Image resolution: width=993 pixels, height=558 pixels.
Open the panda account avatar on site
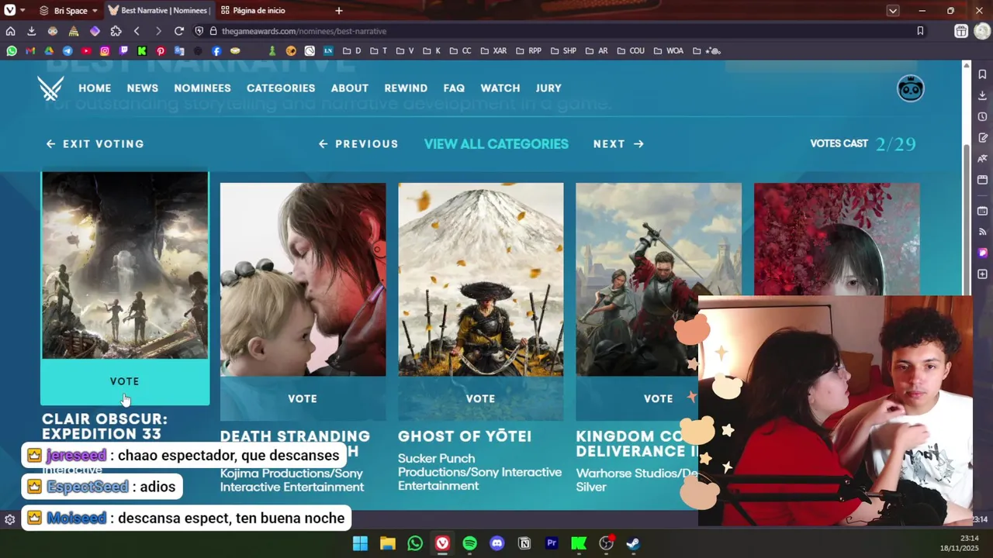(x=911, y=88)
